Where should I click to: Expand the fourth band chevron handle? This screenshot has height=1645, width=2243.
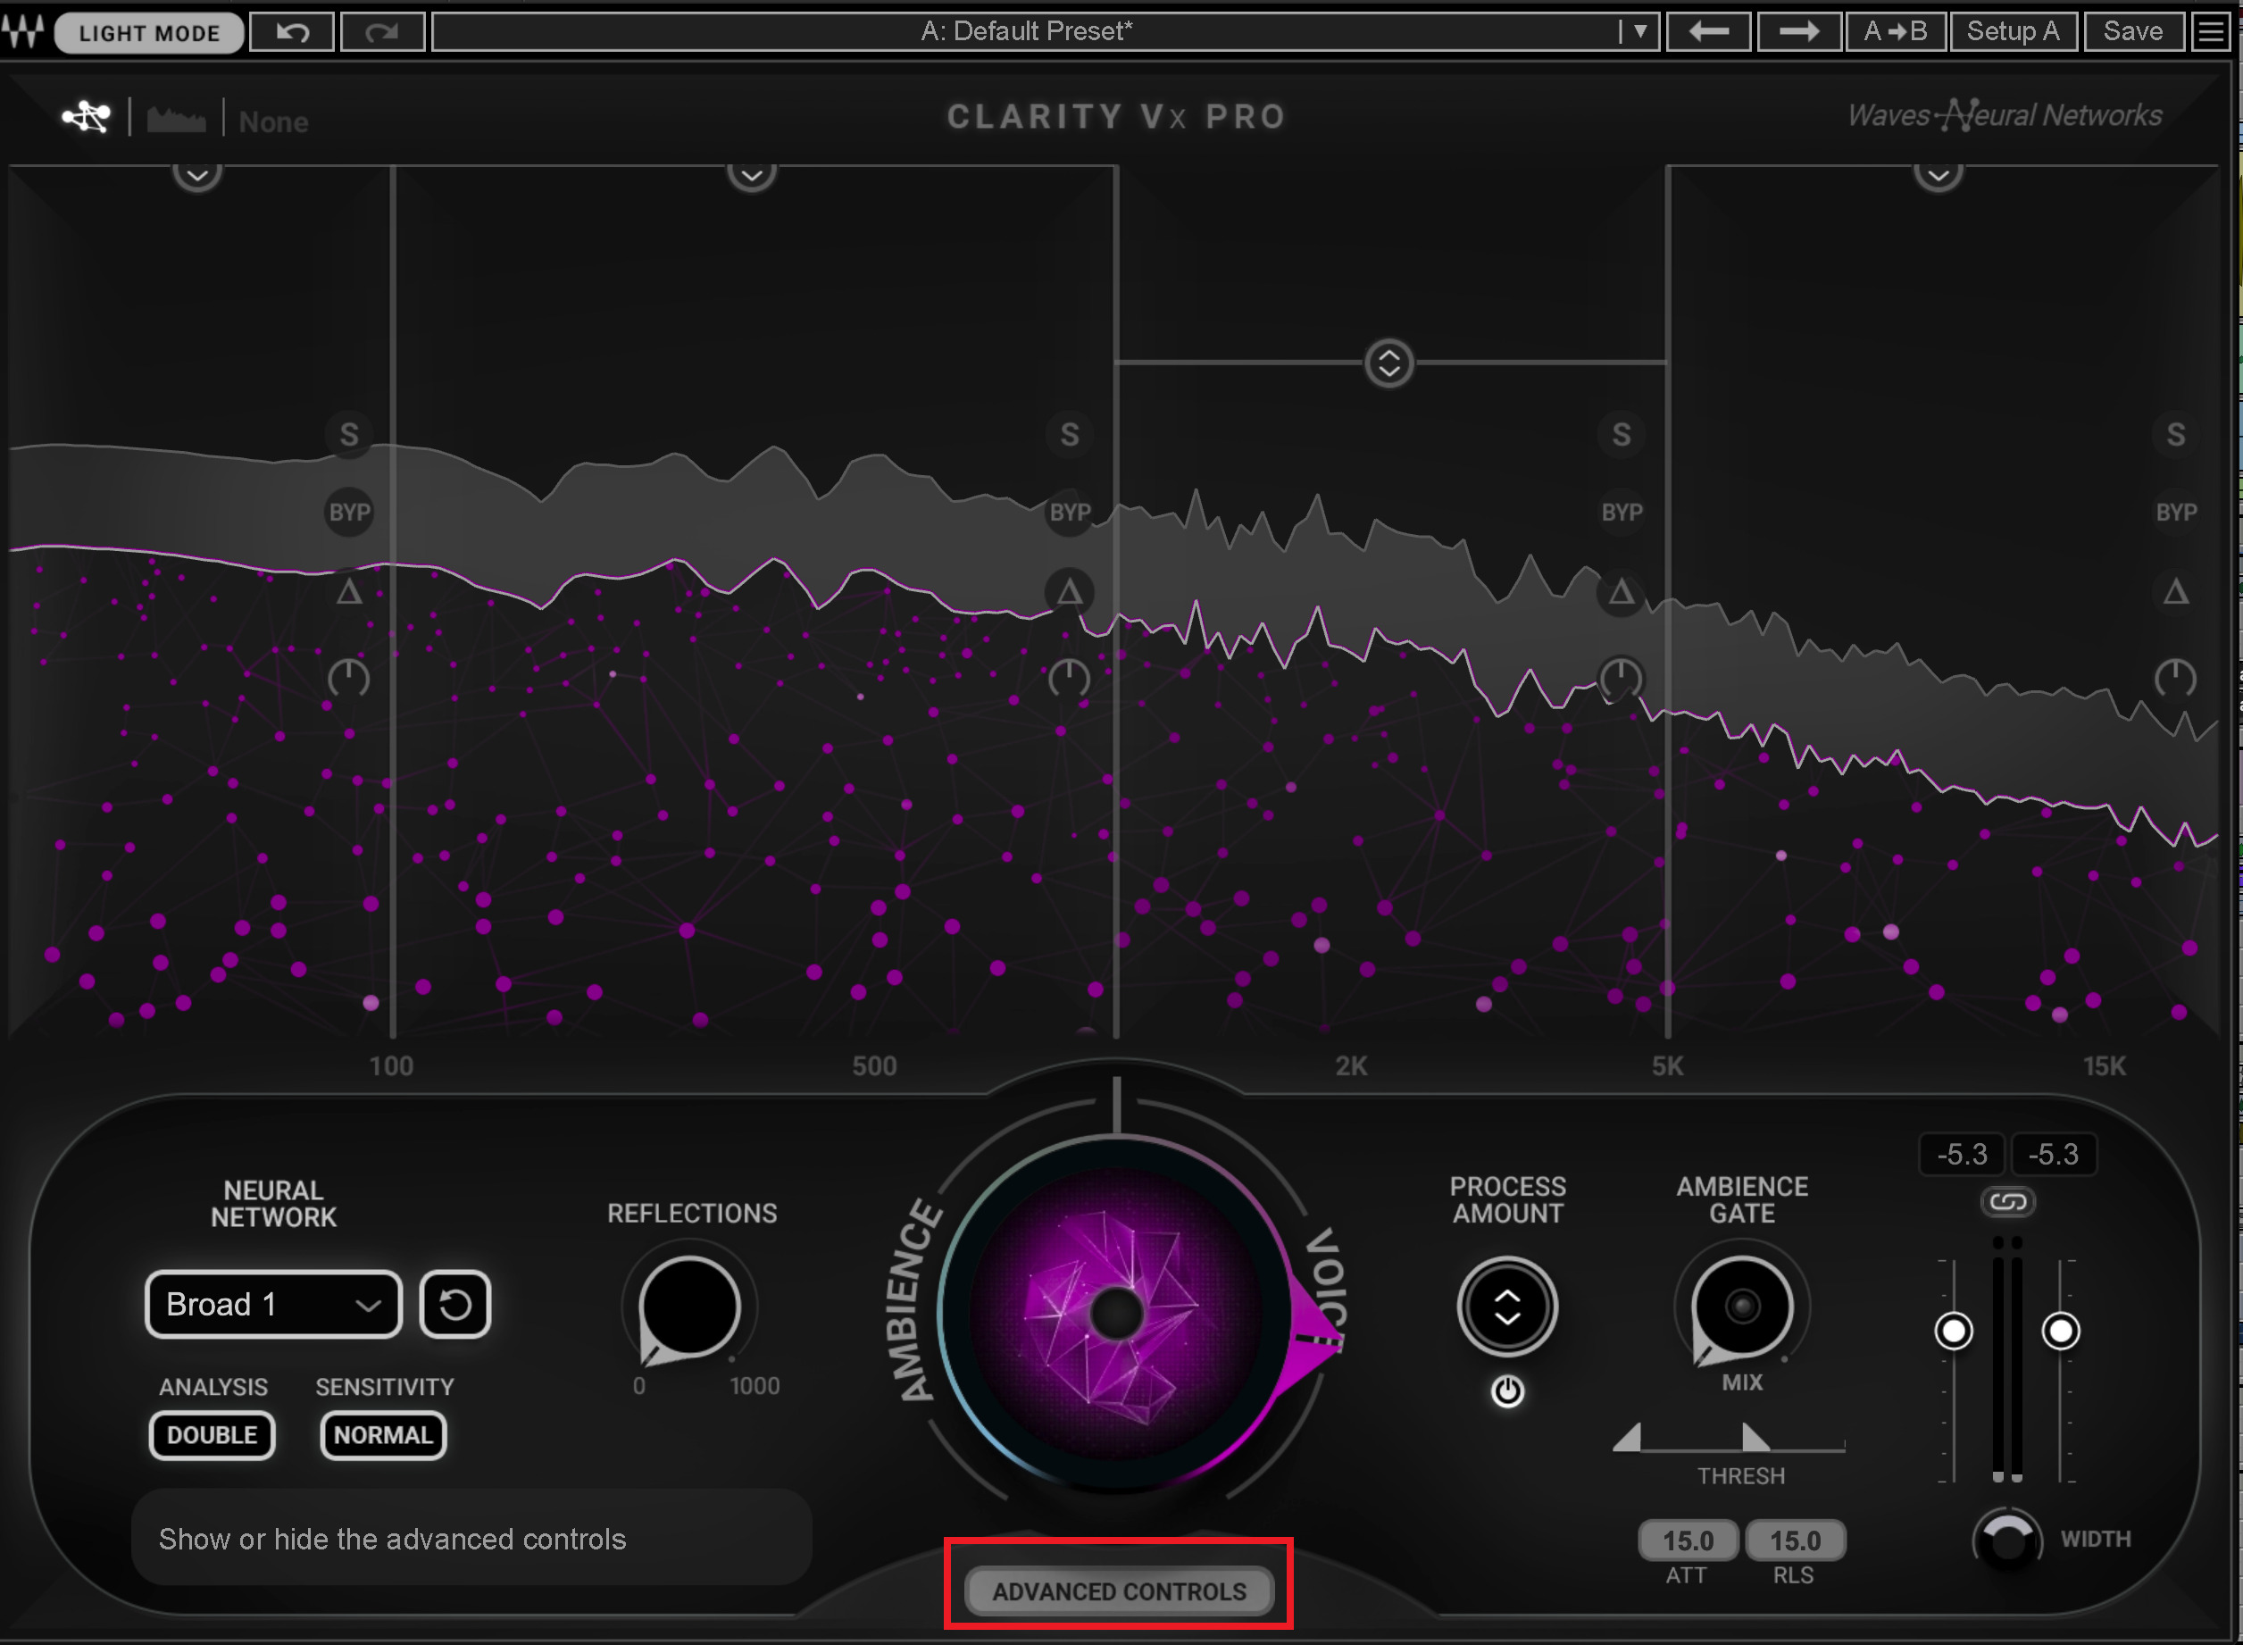[x=1939, y=175]
